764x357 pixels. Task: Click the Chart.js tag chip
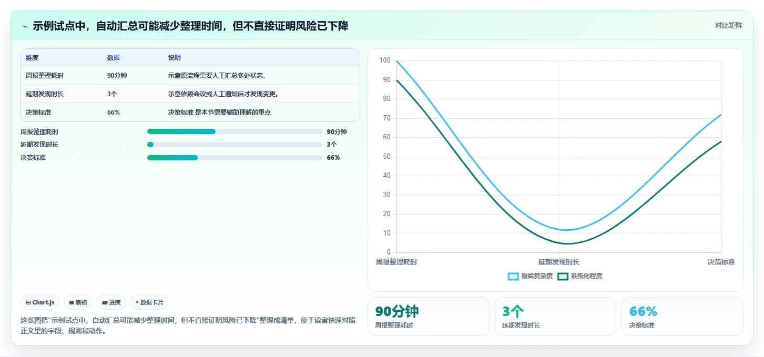40,302
